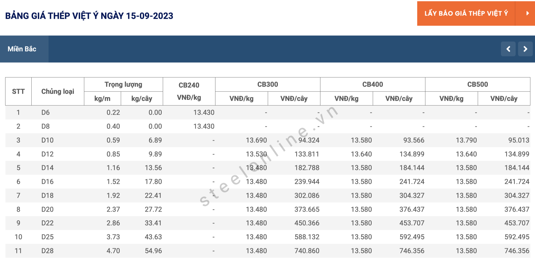Click the 13.790 CB500 price for D10
Viewport: 535px width, 262px height.
click(x=466, y=140)
